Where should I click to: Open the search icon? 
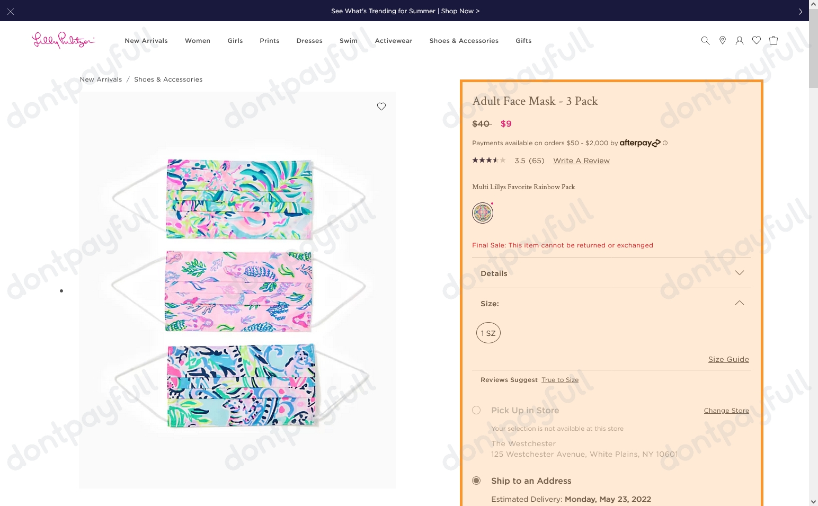(705, 40)
